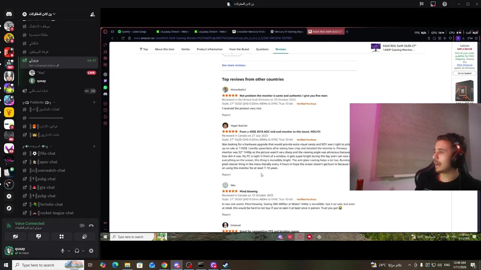
Task: Start an activity from voice panel
Action: pyautogui.click(x=62, y=237)
